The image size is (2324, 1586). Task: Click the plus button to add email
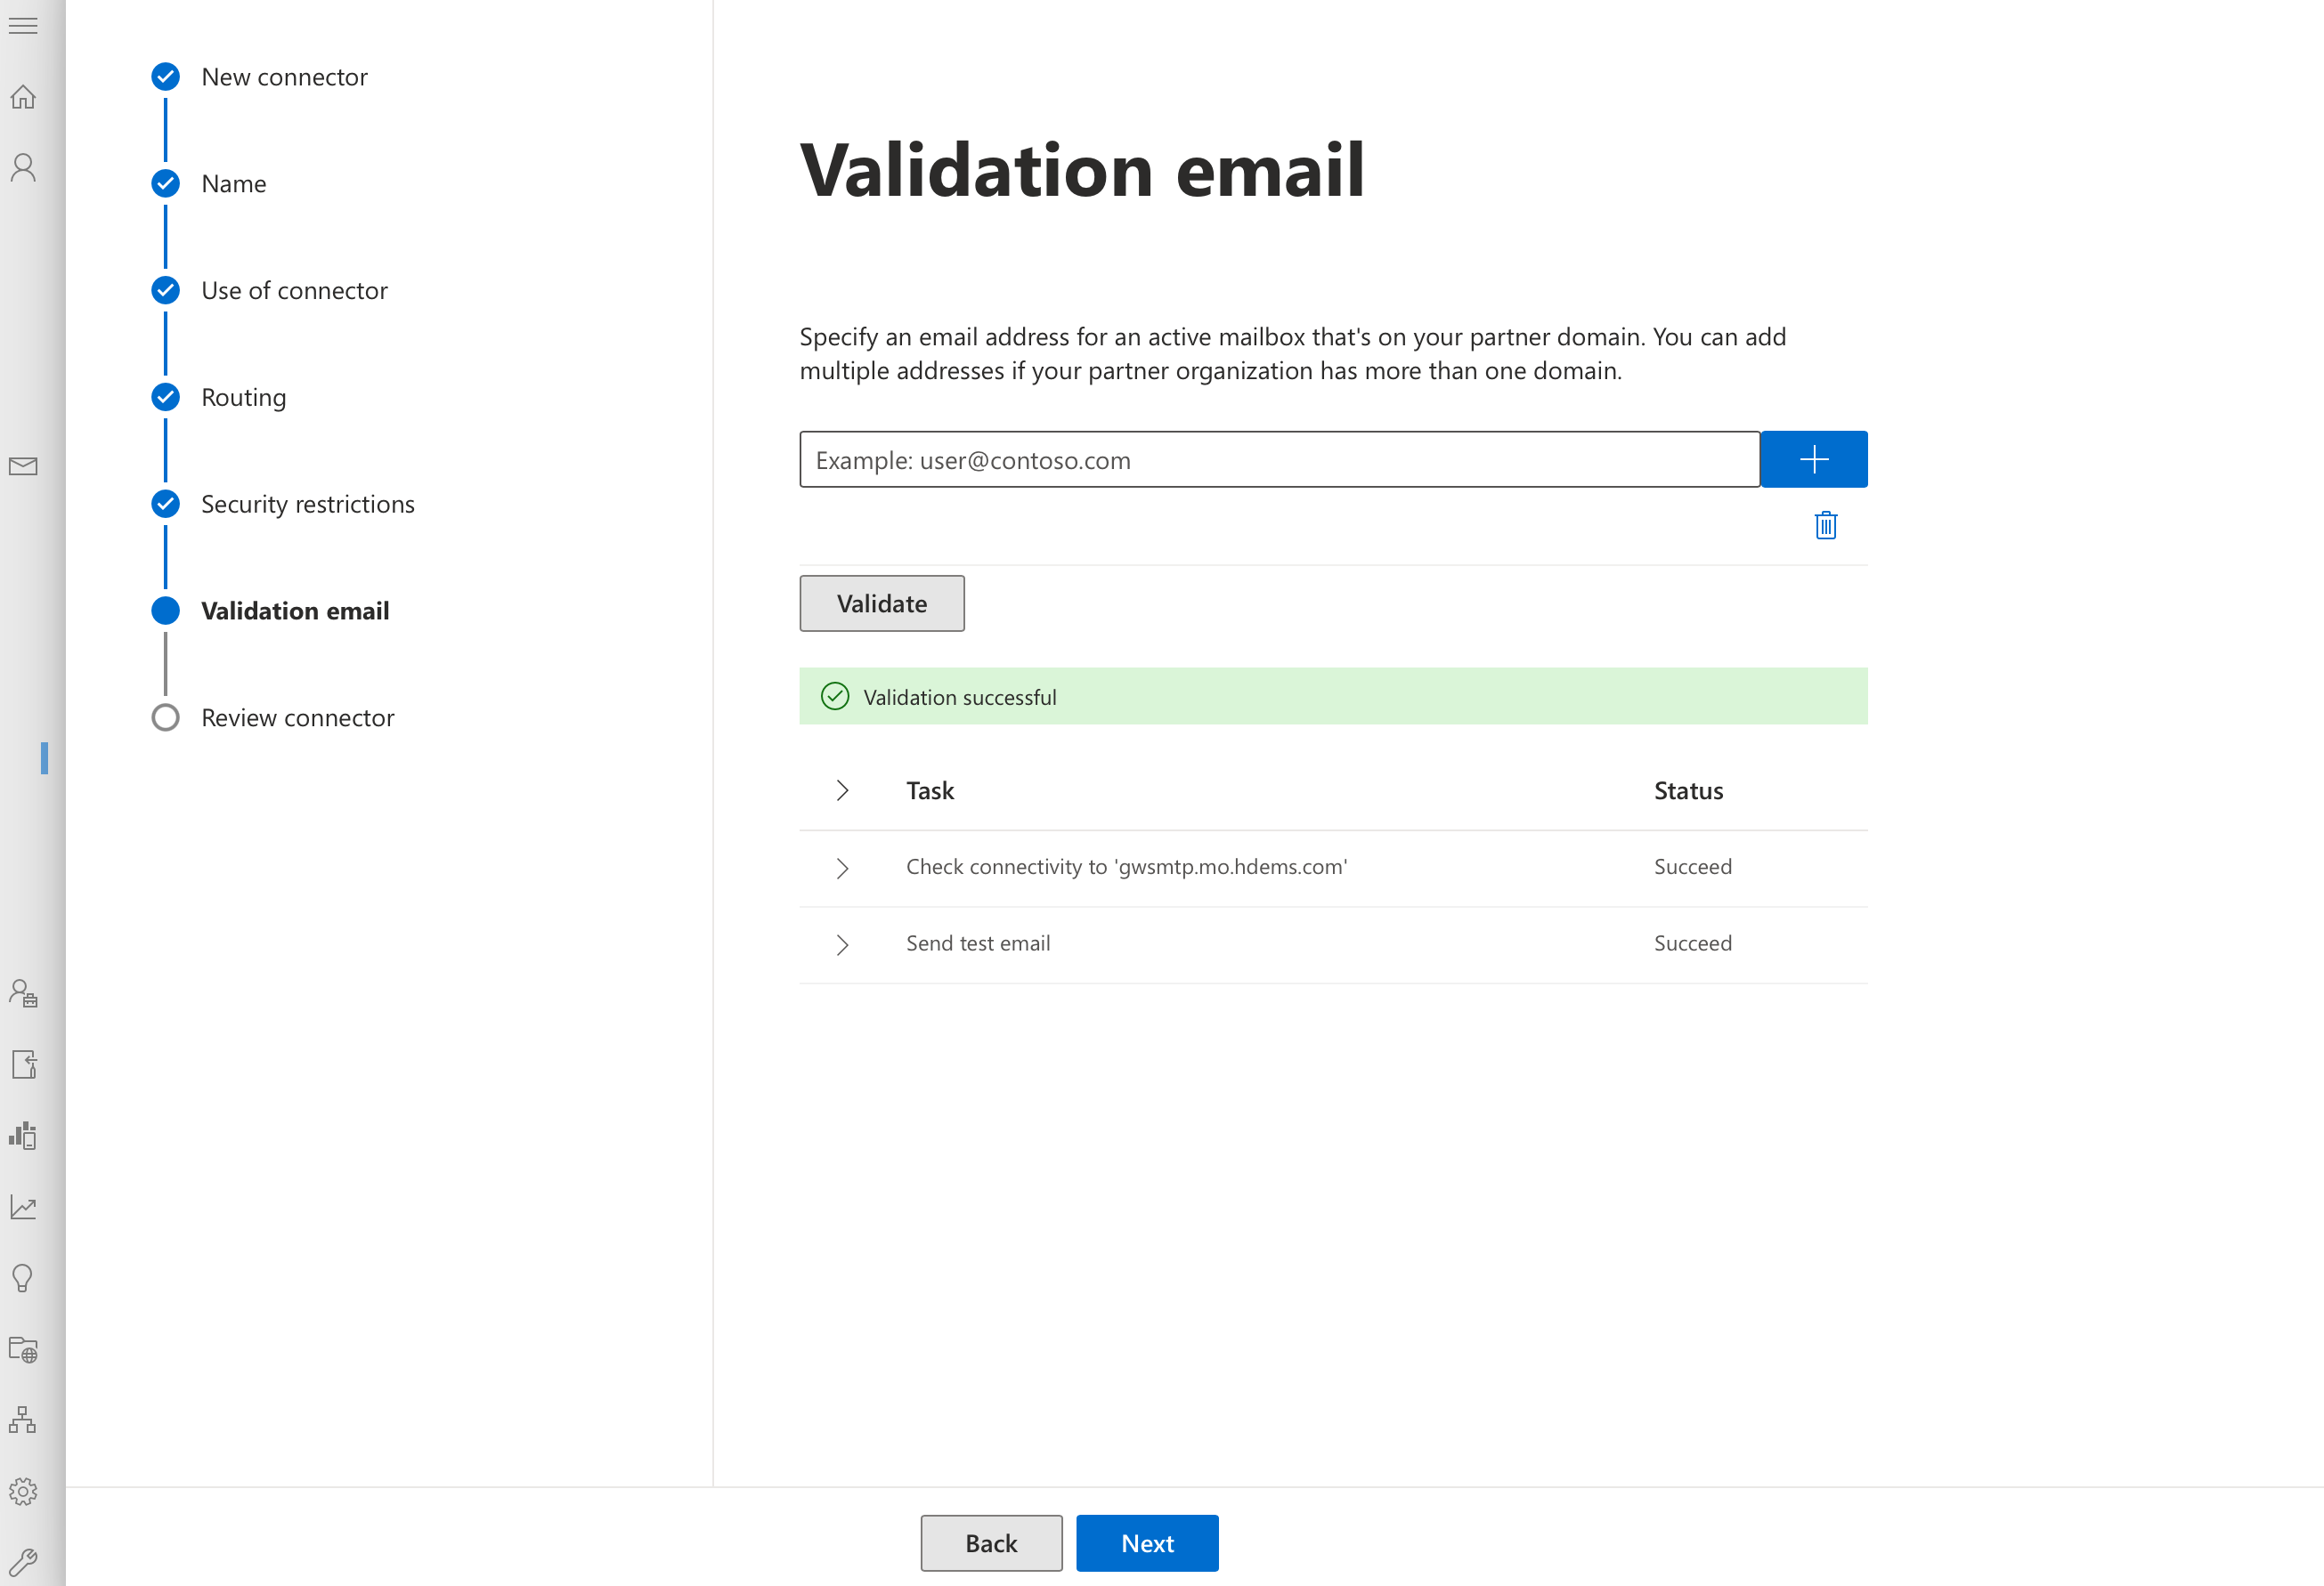[1813, 460]
